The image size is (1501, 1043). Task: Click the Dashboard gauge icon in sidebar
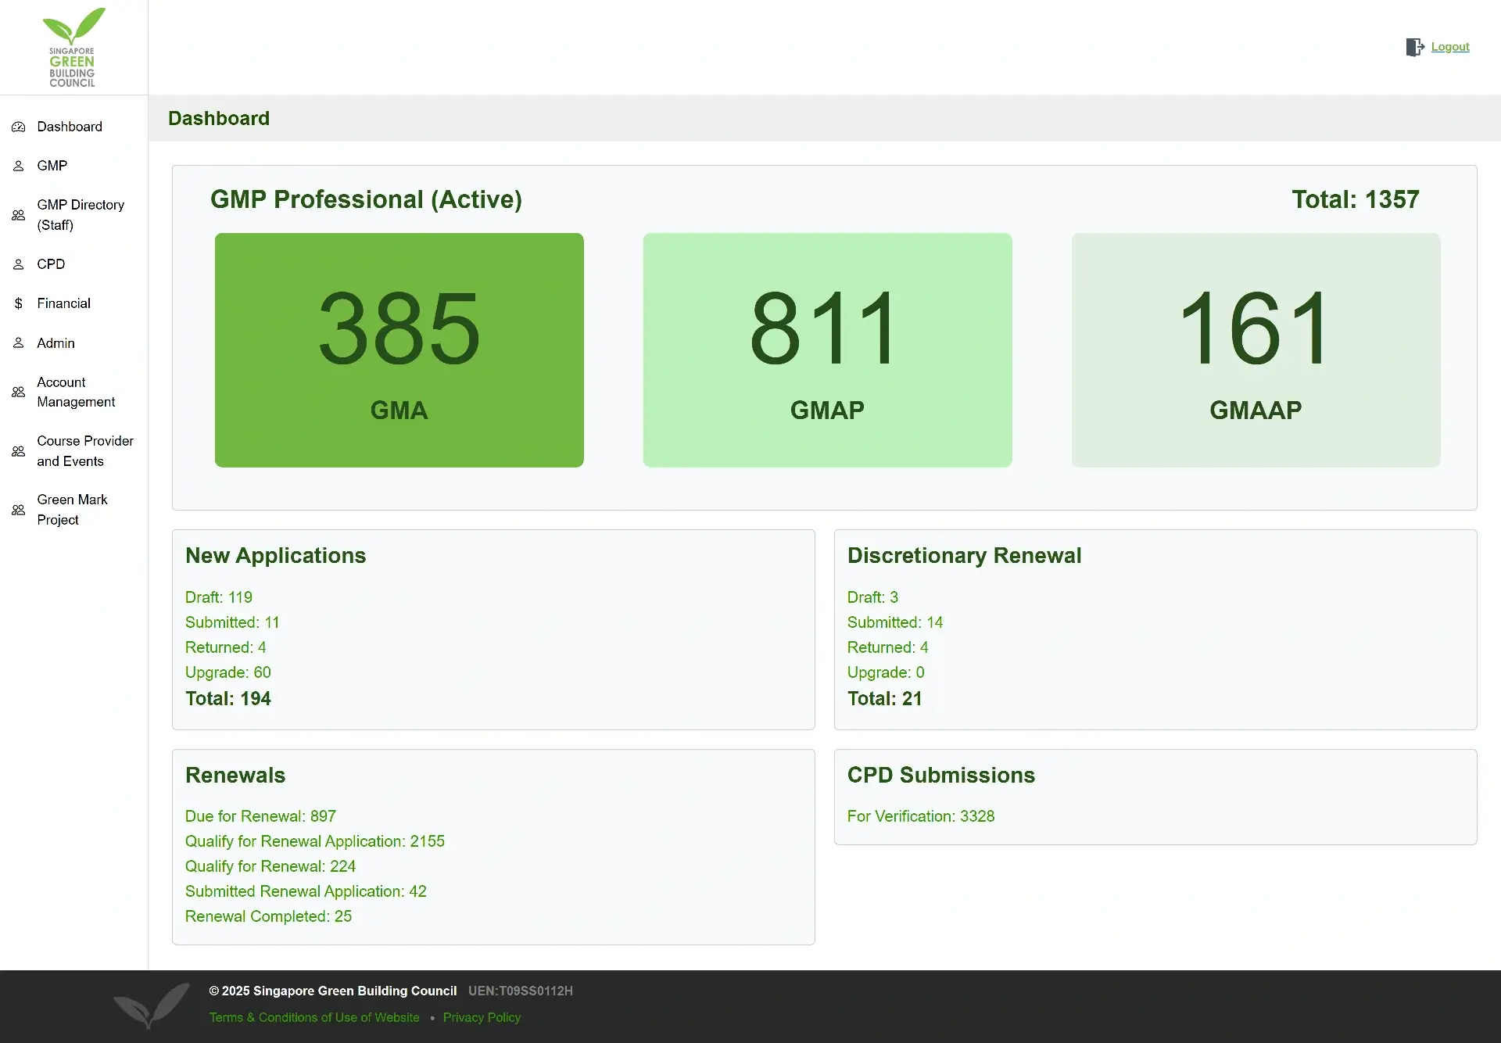coord(18,127)
